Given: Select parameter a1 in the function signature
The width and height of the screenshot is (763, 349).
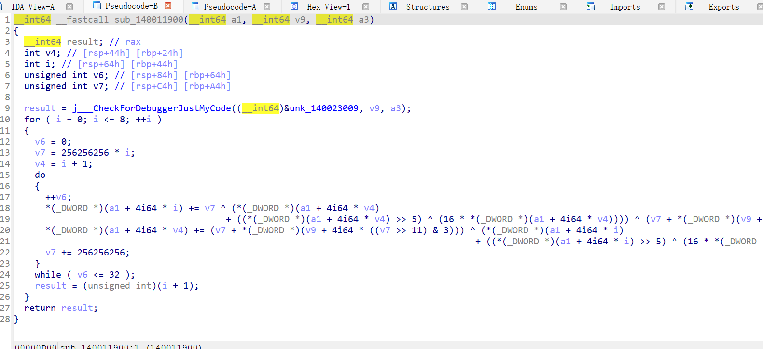Looking at the screenshot, I should coord(236,19).
